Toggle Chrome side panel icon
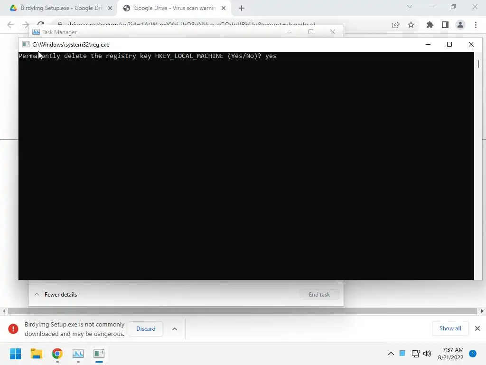Screen dimensions: 486x365 [445, 25]
